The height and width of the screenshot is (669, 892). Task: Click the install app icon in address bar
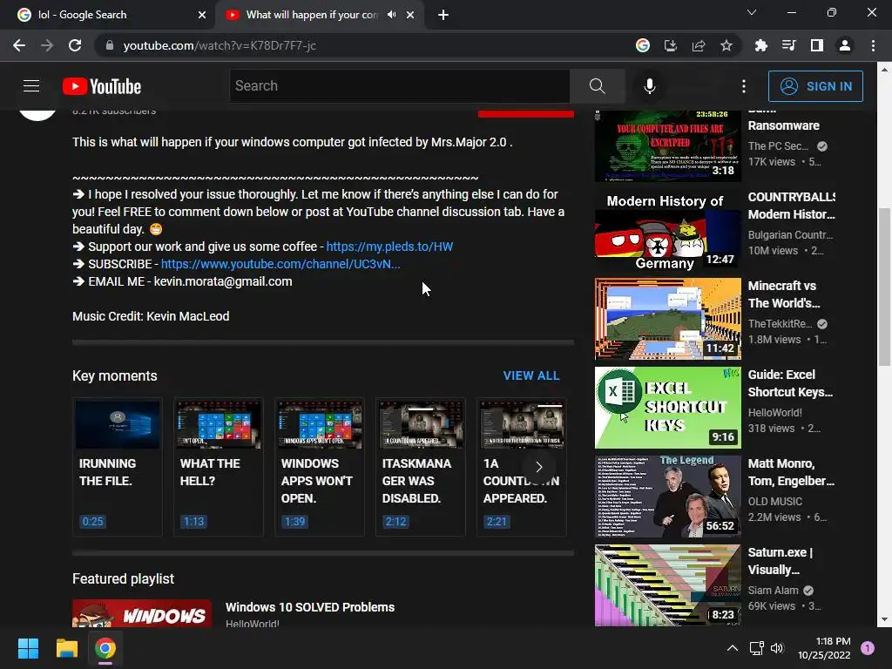tap(671, 45)
